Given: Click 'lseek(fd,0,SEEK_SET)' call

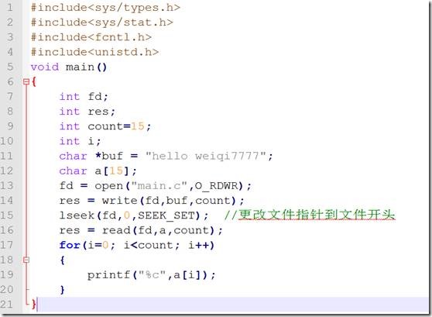Looking at the screenshot, I should pos(130,215).
